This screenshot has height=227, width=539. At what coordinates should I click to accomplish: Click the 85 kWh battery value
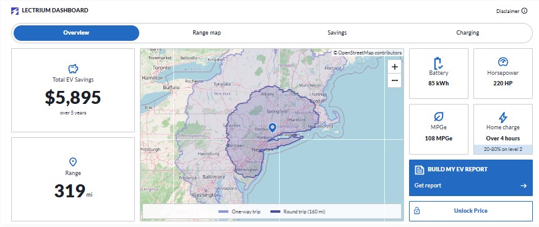click(438, 84)
